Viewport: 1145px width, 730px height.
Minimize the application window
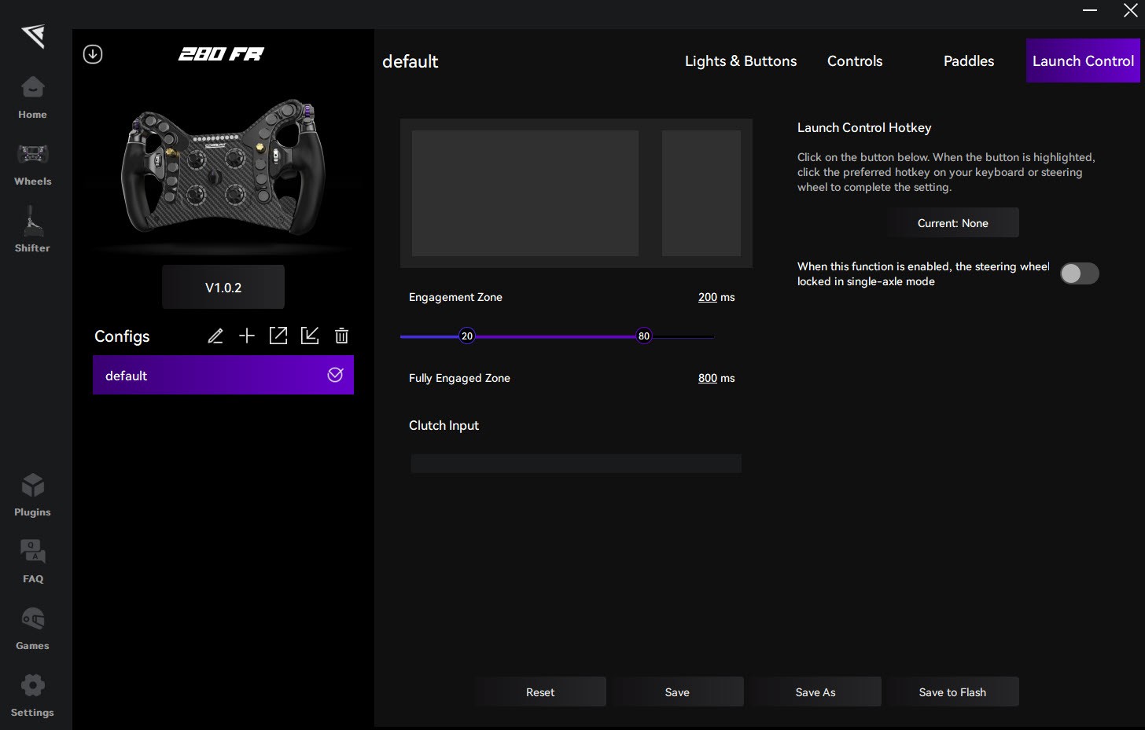[x=1090, y=11]
